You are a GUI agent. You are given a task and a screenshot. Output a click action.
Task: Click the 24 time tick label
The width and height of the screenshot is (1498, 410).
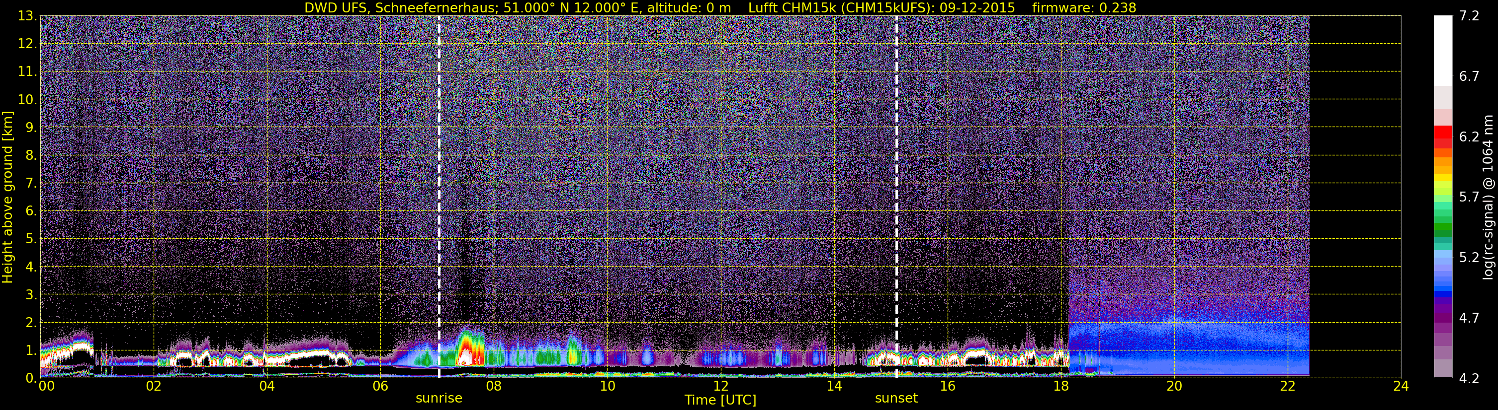[1401, 386]
